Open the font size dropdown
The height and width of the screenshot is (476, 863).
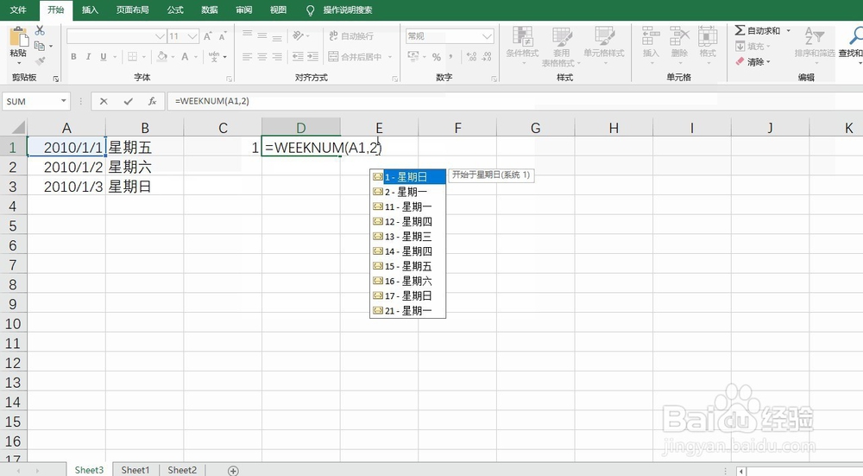click(x=192, y=36)
